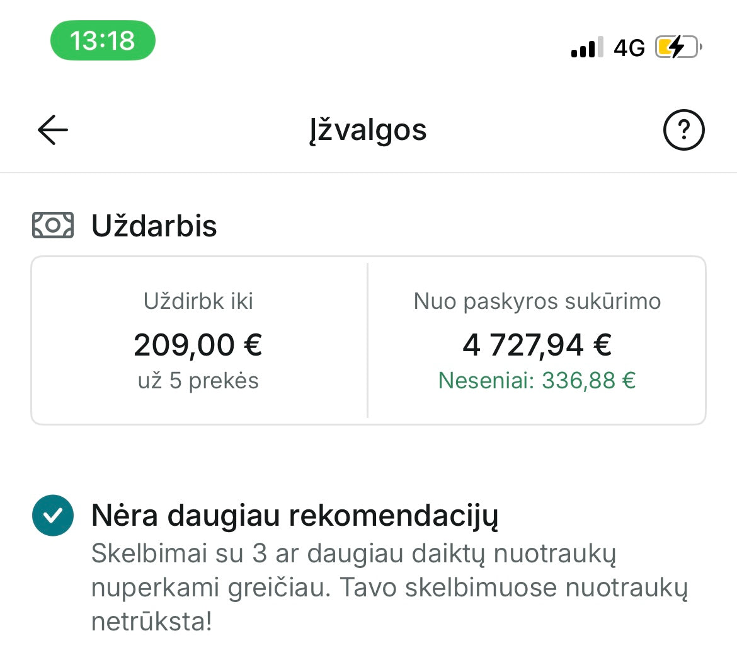Tap the teal checkmark circle icon
Image resolution: width=737 pixels, height=655 pixels.
[x=53, y=515]
